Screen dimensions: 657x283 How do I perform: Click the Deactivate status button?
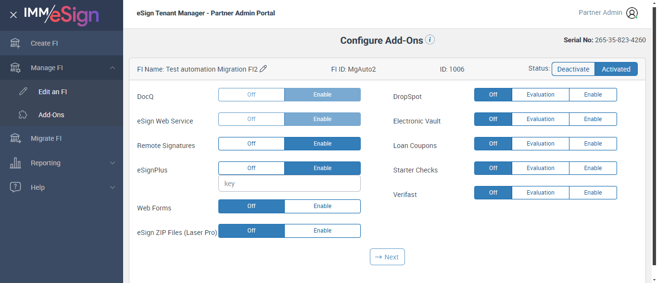[x=573, y=69]
